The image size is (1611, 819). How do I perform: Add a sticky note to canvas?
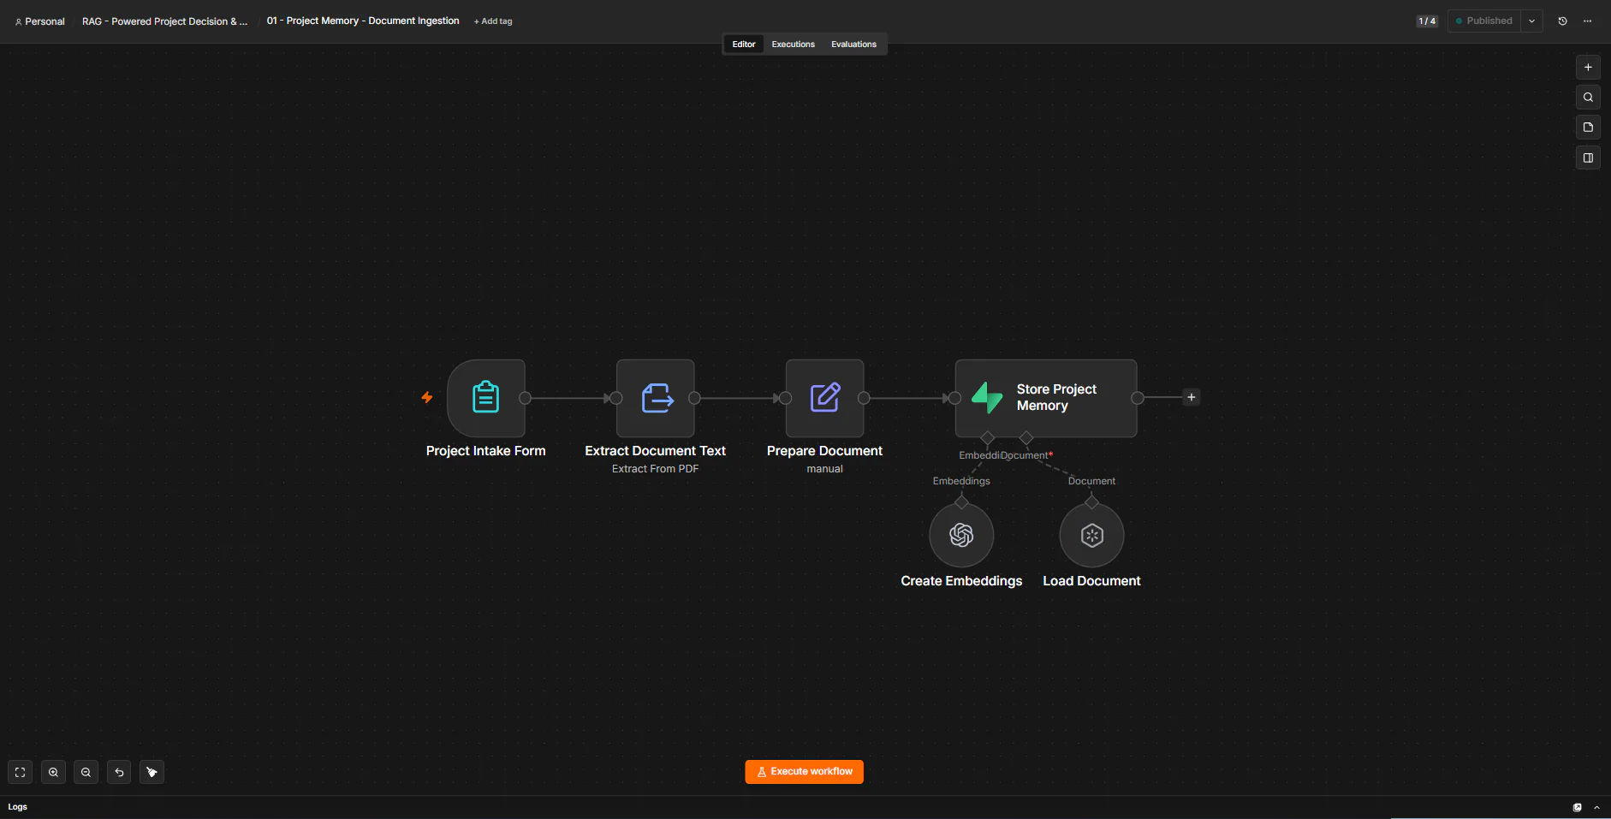pos(1588,128)
